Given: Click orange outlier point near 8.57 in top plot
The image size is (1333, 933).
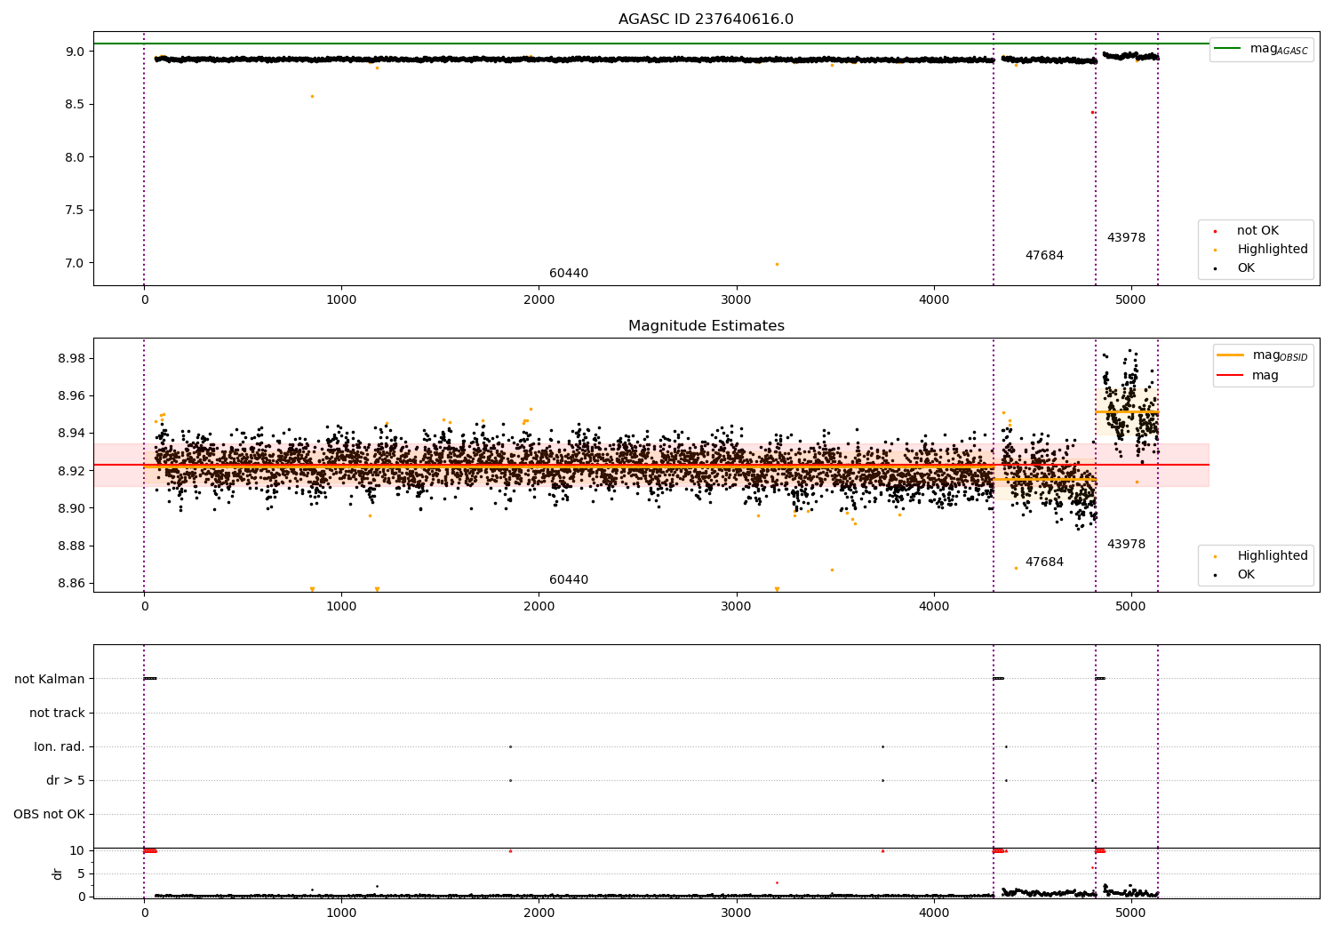Looking at the screenshot, I should click(312, 96).
